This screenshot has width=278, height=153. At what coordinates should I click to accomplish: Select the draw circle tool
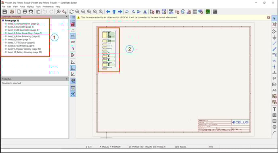tap(274, 127)
